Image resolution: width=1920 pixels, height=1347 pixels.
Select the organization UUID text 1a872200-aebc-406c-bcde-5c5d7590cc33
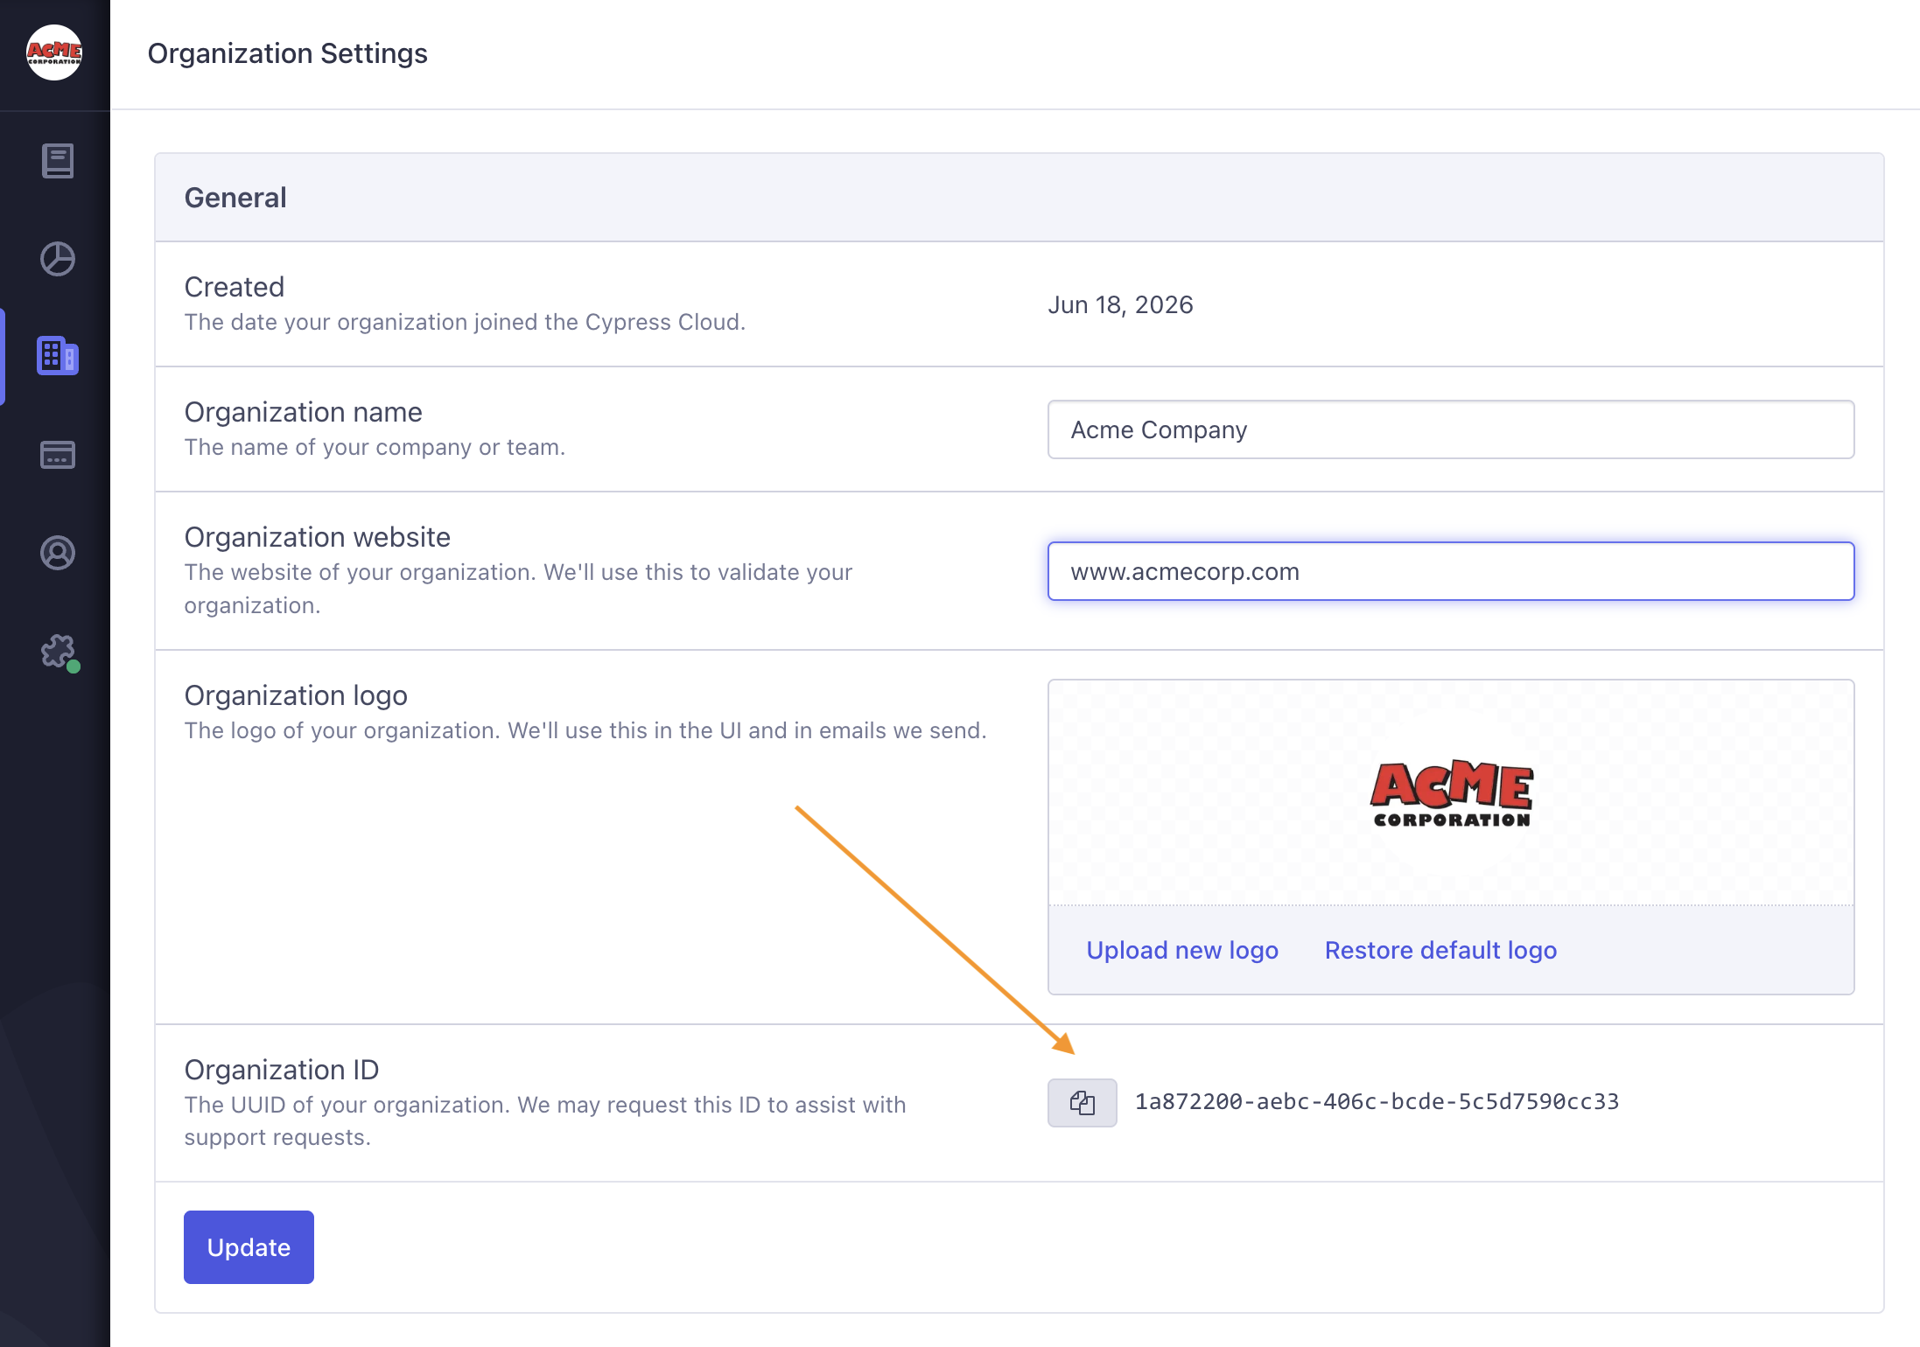[1377, 1102]
